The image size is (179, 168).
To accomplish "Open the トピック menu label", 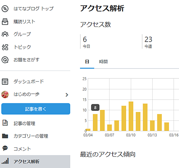I will pyautogui.click(x=22, y=47).
